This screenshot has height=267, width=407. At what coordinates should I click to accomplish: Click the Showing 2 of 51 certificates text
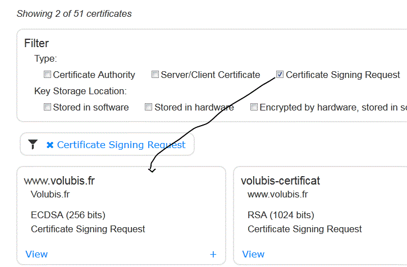click(74, 13)
